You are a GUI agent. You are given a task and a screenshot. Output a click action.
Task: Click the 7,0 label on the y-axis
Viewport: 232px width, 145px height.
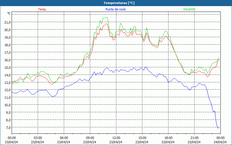(x=8, y=127)
